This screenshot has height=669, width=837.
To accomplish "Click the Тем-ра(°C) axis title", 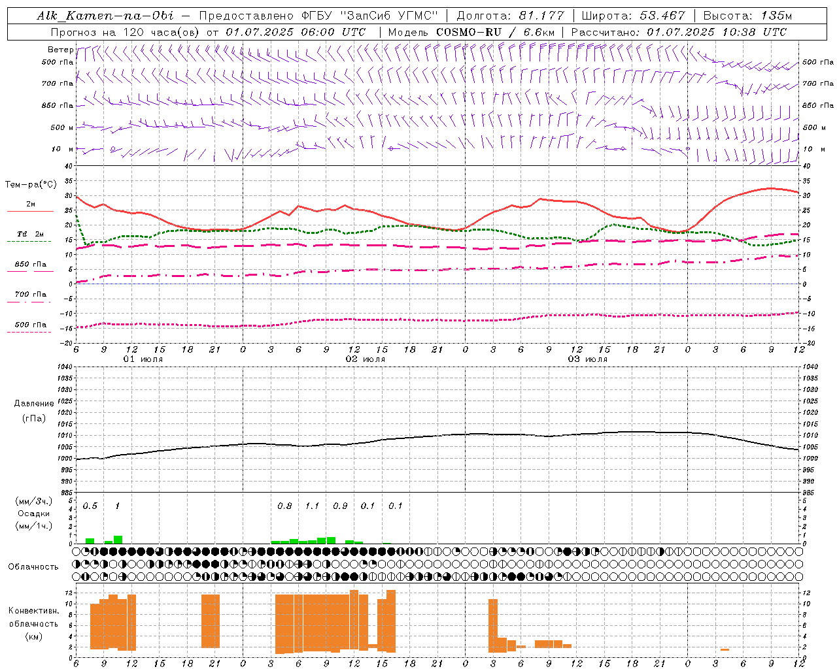I will click(x=31, y=185).
